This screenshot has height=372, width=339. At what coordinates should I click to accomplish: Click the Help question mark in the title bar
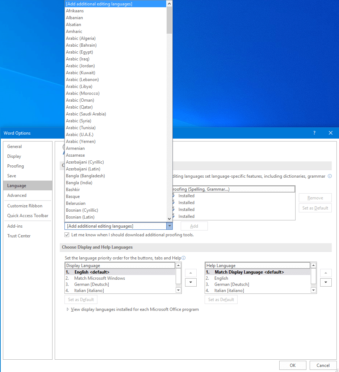pyautogui.click(x=314, y=133)
